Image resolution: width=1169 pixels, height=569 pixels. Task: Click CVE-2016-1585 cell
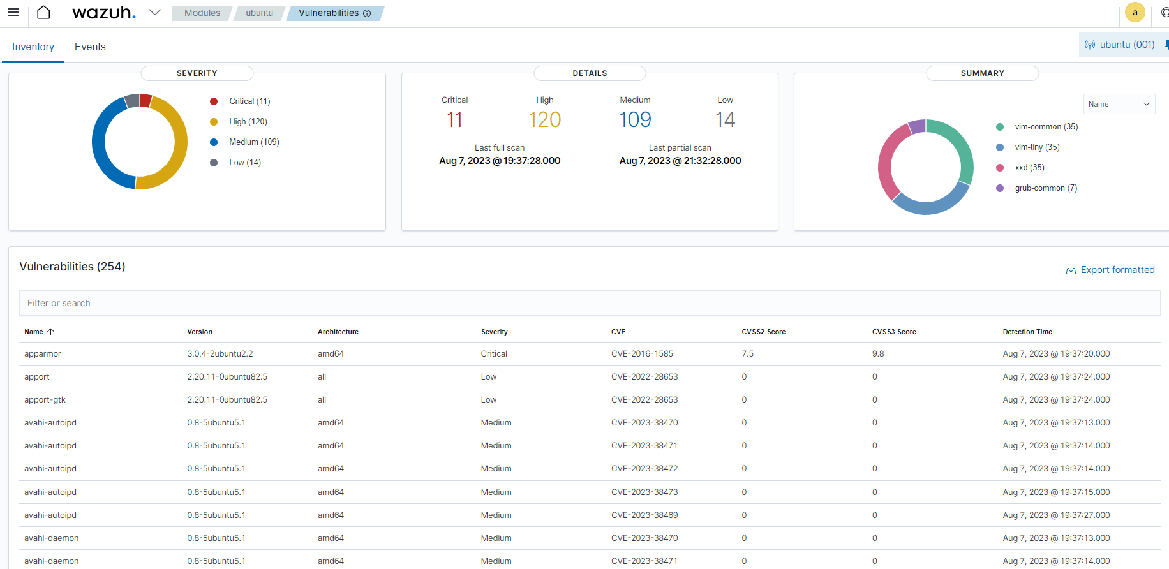[x=642, y=353]
